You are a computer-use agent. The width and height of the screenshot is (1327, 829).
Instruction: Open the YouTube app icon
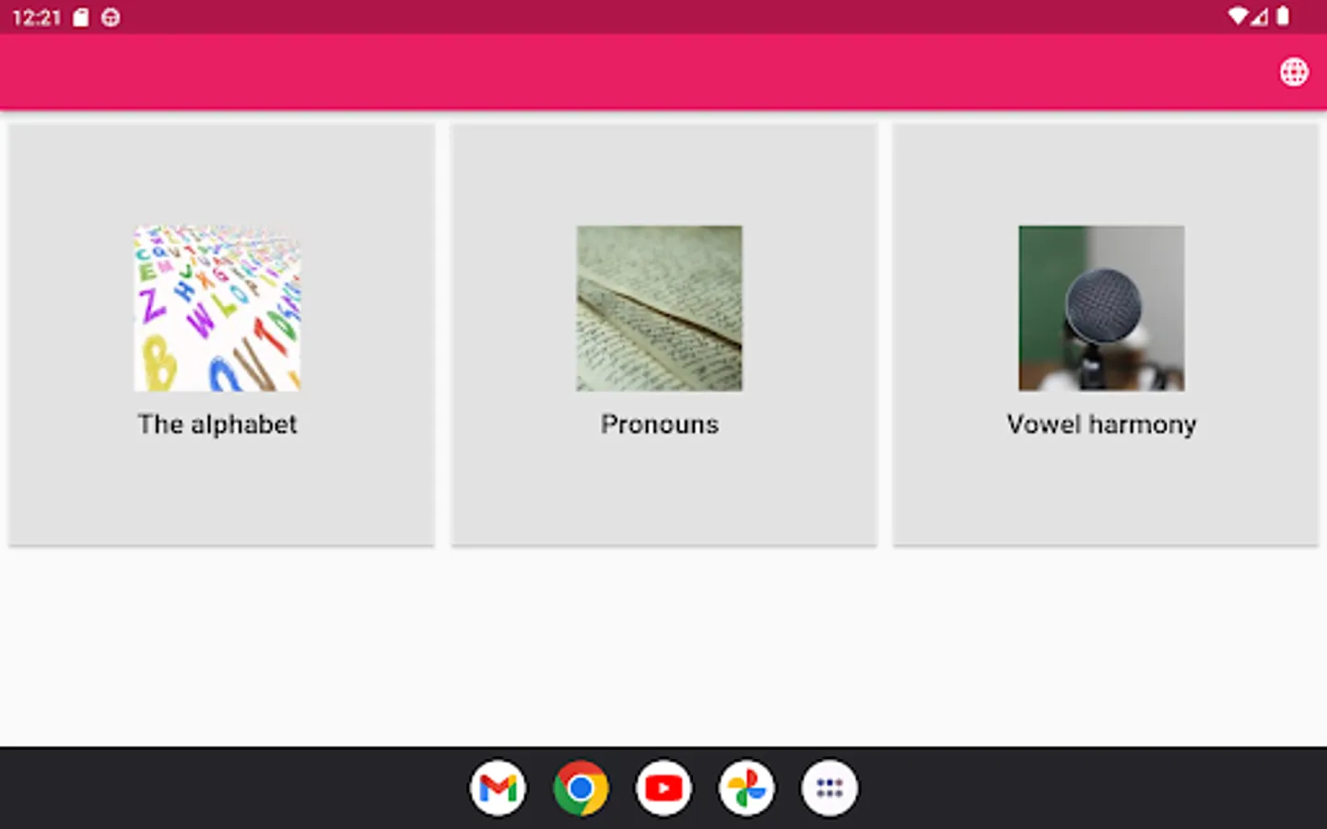(x=663, y=788)
